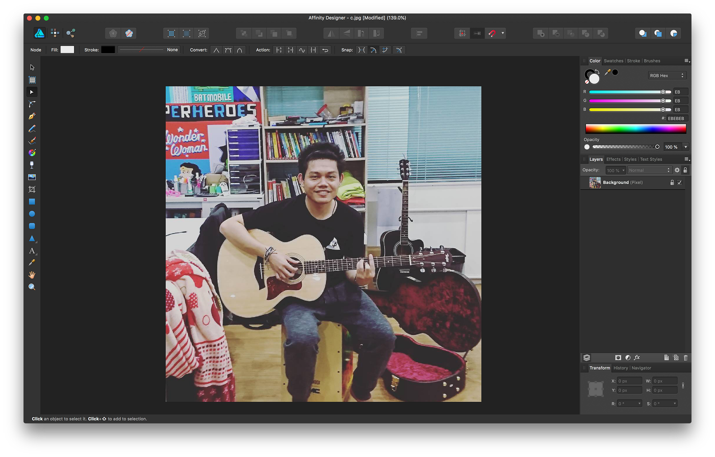The width and height of the screenshot is (715, 457).
Task: Select the Crop tool
Action: [x=32, y=190]
